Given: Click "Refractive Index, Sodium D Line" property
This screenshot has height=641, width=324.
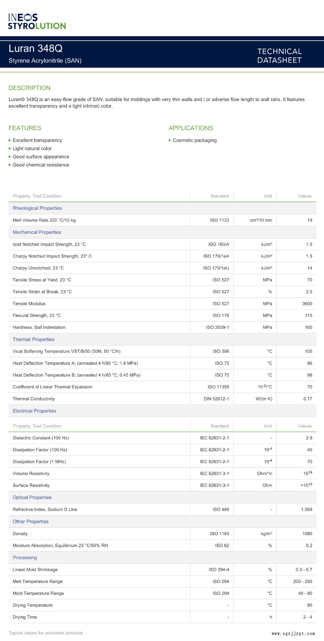Looking at the screenshot, I should pos(45,509).
